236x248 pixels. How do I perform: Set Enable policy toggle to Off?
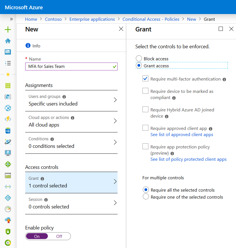click(59, 236)
